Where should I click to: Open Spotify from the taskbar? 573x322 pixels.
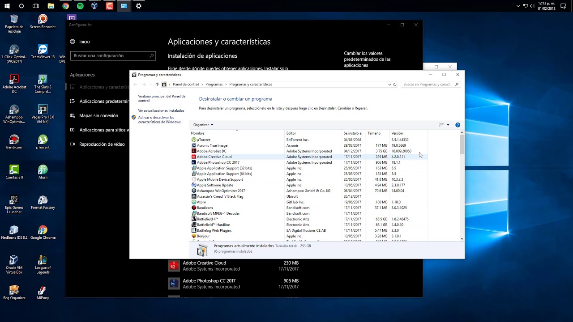tap(80, 6)
